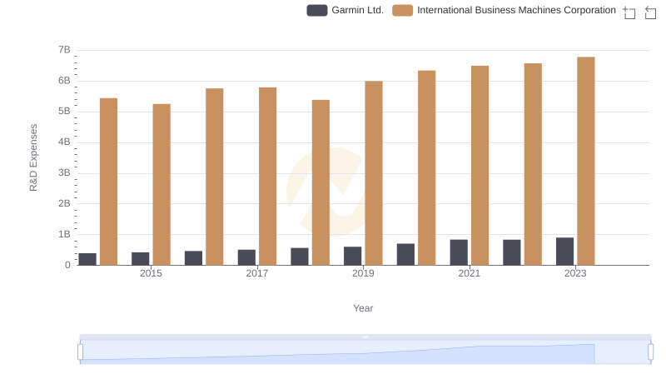Click the y-axis label 1B
The image size is (666, 384).
coord(64,234)
